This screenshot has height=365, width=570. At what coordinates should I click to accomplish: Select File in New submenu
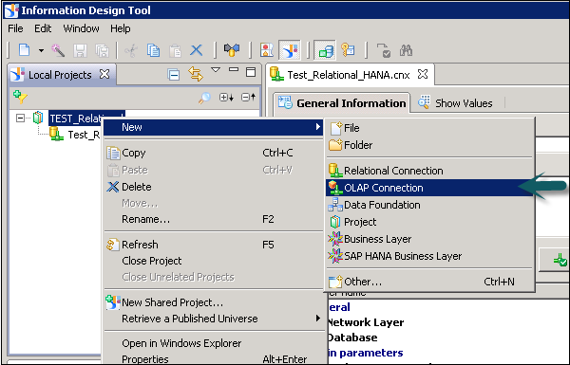(429, 128)
